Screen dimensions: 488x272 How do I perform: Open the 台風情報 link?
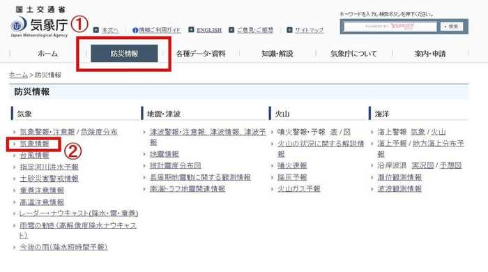click(34, 156)
